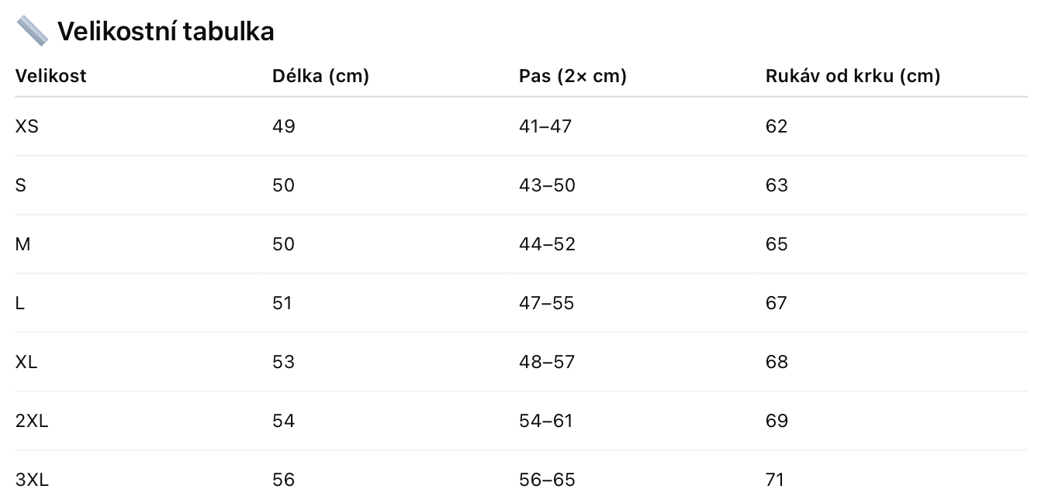Select the Velikost column header
The height and width of the screenshot is (496, 1055).
[x=51, y=76]
